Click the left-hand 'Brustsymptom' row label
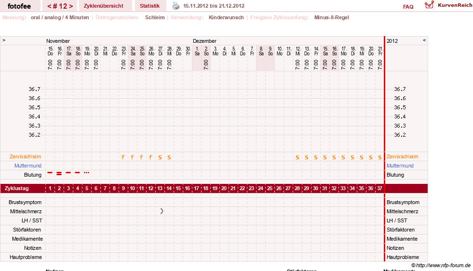473x271 pixels. tap(25, 202)
